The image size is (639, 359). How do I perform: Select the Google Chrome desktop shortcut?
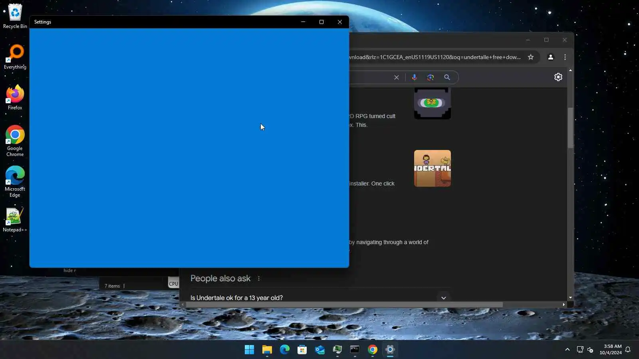[x=15, y=141]
